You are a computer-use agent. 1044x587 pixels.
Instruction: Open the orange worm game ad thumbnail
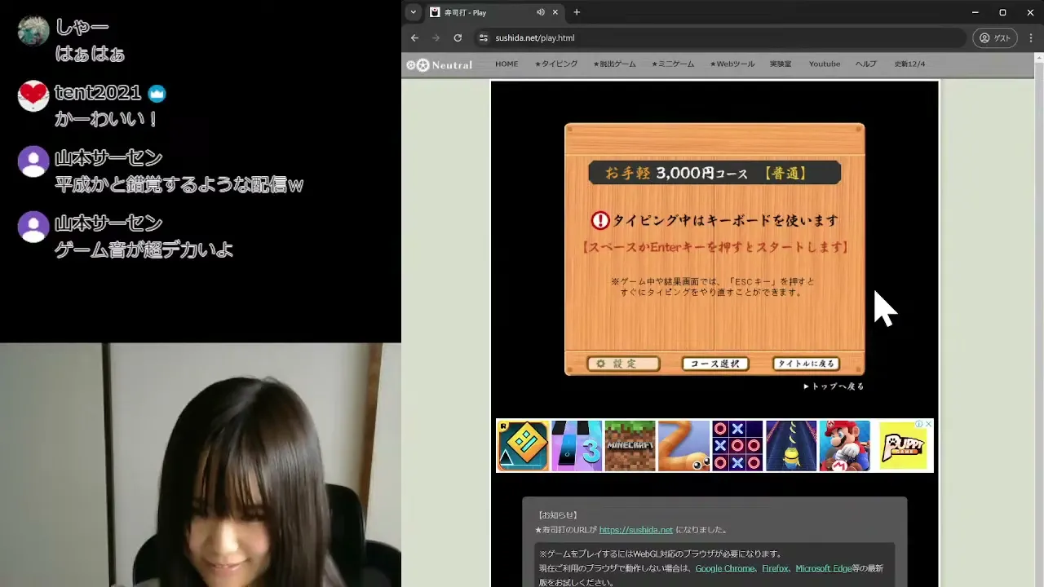point(683,446)
